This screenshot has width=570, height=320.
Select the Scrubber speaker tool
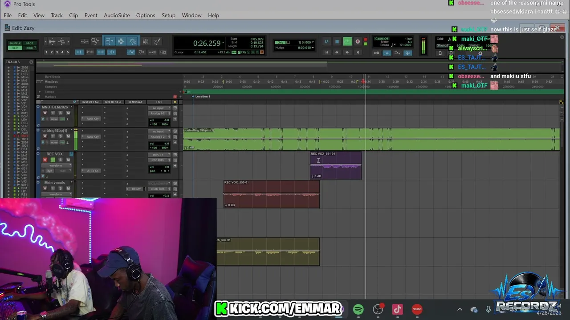145,41
